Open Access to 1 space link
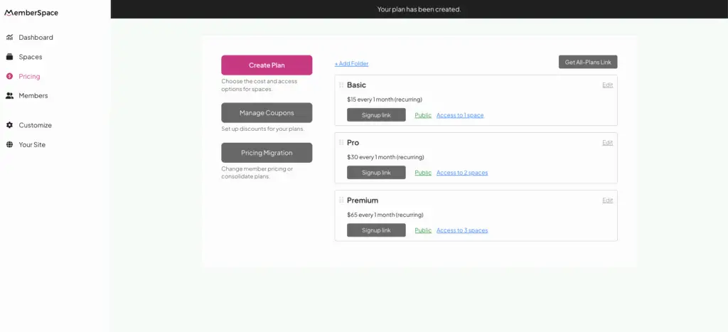 (x=460, y=115)
